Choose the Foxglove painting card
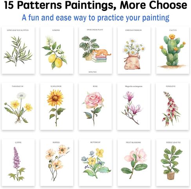Image resolution: width=191 pixels, height=189 pixels. tap(173, 106)
